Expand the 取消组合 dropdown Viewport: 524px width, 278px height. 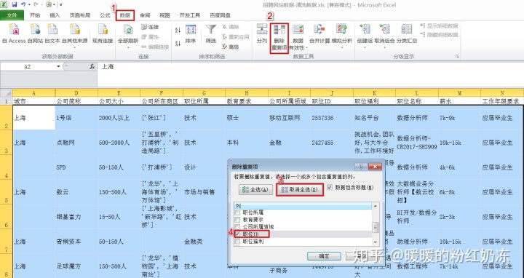[x=384, y=47]
